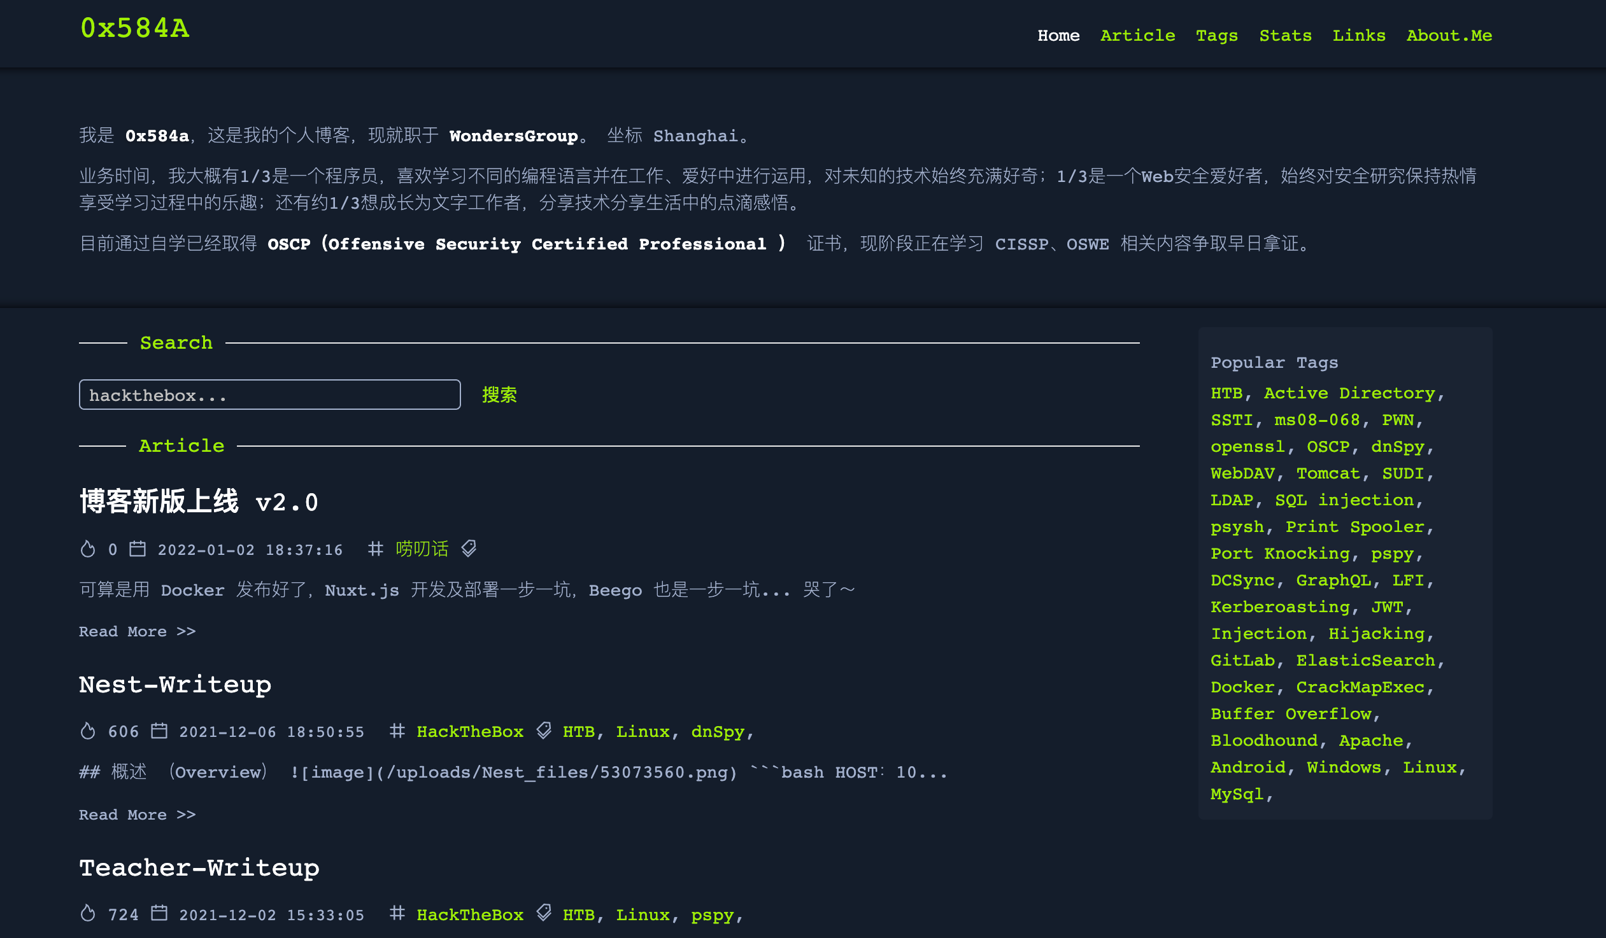Click the hash category icon beside HackTheBox under Nest-Writeup
The width and height of the screenshot is (1606, 938).
tap(397, 731)
